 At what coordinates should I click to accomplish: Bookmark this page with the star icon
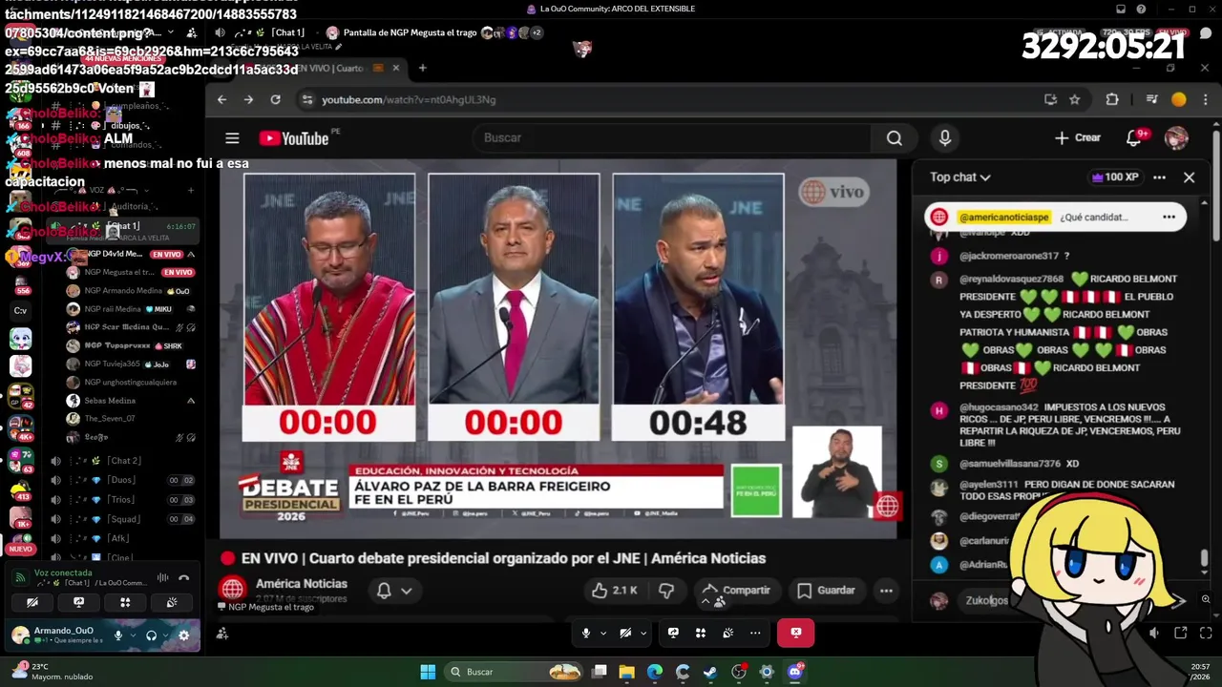coord(1075,99)
